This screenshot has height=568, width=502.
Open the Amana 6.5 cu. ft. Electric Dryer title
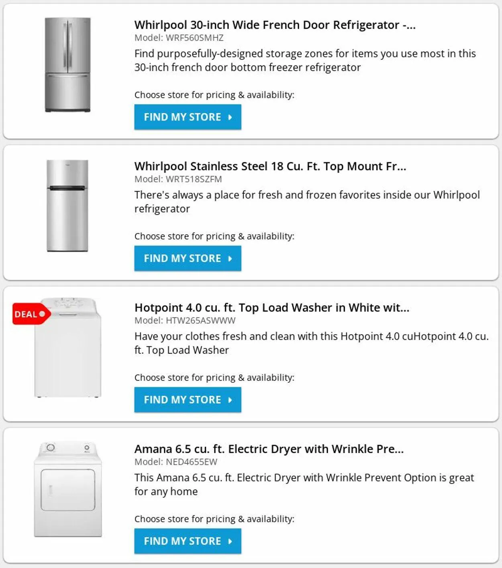(269, 449)
